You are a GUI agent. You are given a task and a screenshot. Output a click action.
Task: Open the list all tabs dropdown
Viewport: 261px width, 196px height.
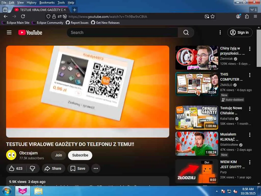(x=254, y=10)
